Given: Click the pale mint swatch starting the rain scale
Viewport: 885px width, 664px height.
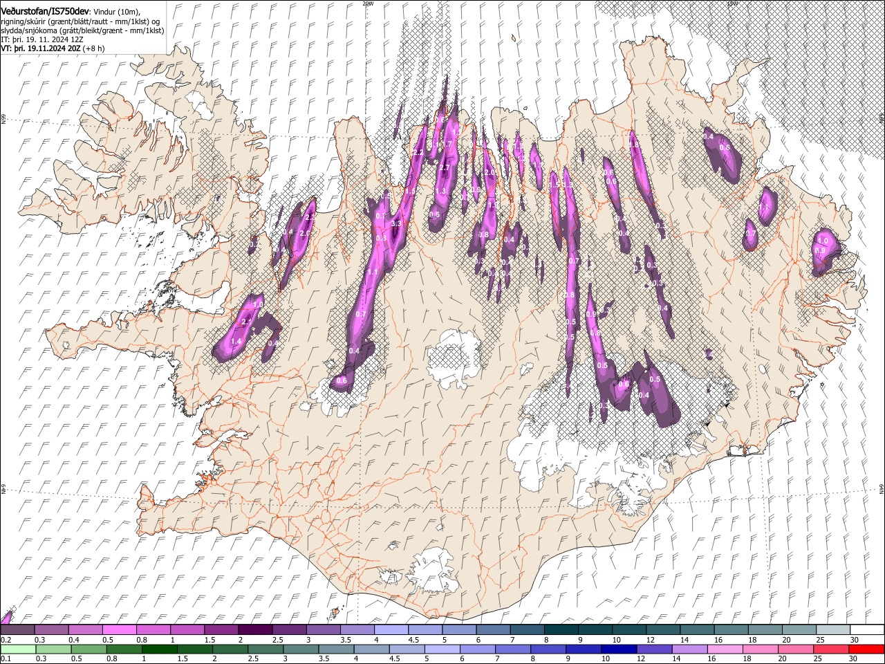Looking at the screenshot, I should click(x=18, y=649).
